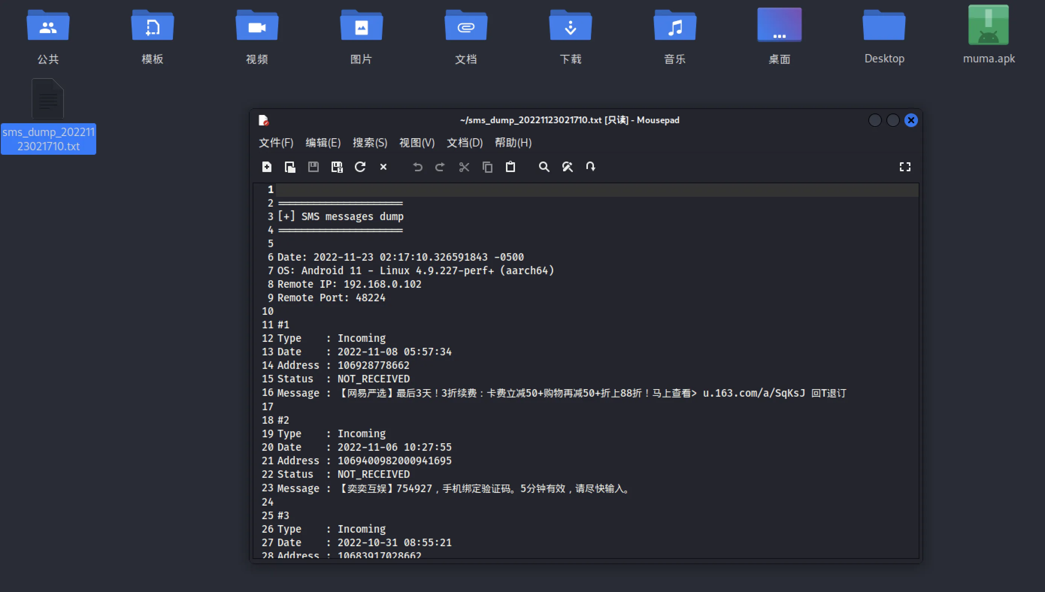
Task: Toggle fullscreen mode icon in Mousepad
Action: [x=905, y=167]
